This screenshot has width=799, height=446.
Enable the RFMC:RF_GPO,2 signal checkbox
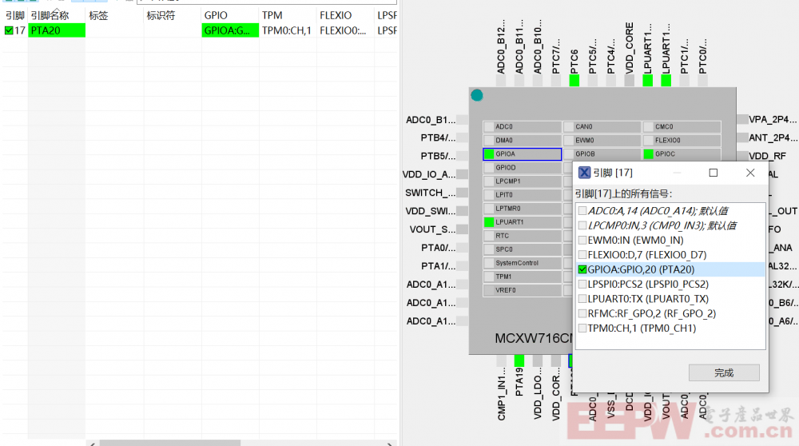pos(582,313)
